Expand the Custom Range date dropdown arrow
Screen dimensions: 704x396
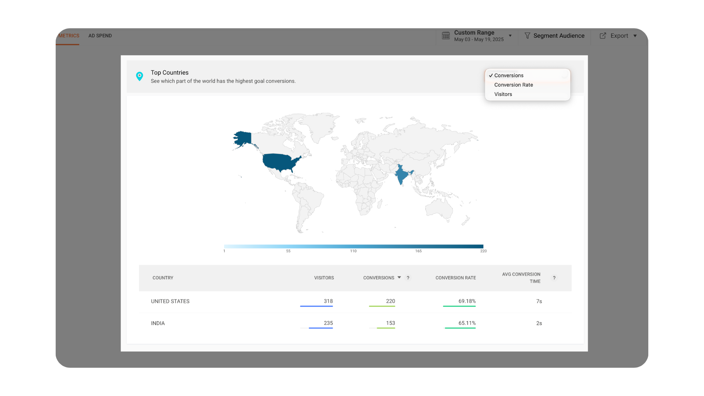pyautogui.click(x=510, y=36)
